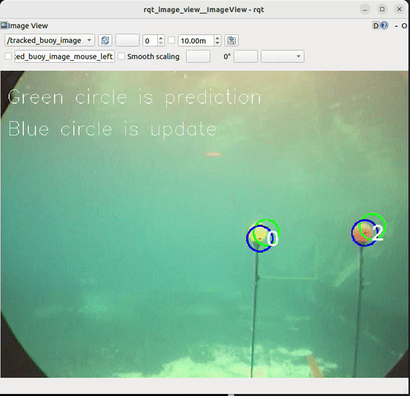
Task: Save the image as file
Action: point(232,40)
